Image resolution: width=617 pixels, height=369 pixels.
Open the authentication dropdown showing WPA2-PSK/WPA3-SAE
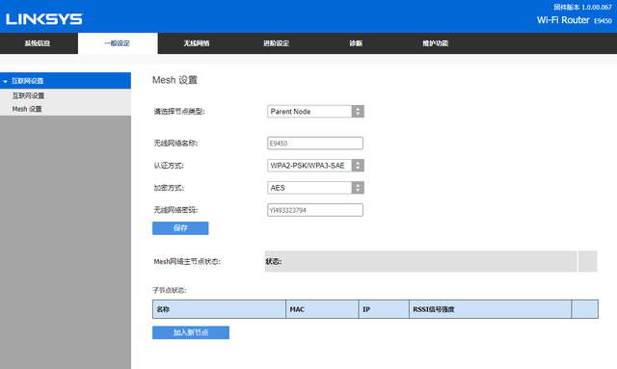(315, 165)
